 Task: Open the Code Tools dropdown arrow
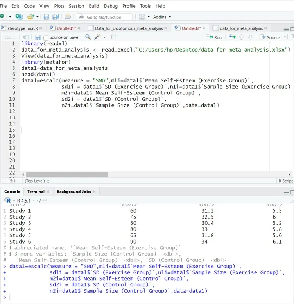[104, 37]
